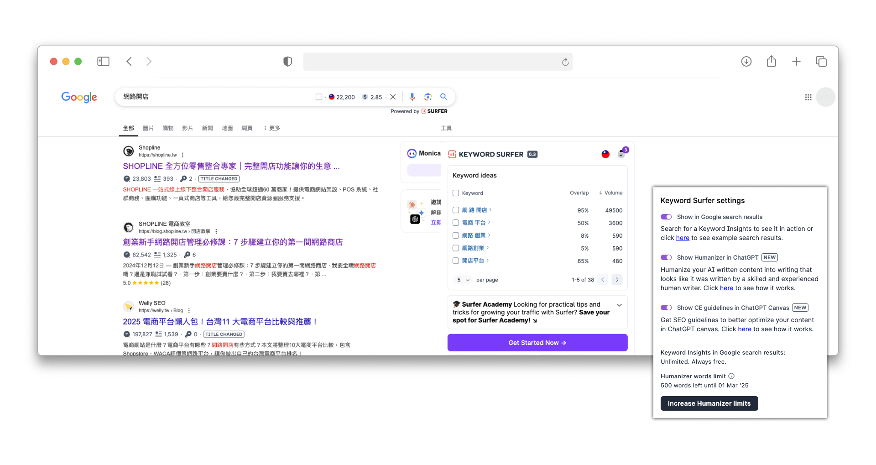Screen dimensions: 876x465
Task: Clear the search query with X
Action: (393, 97)
